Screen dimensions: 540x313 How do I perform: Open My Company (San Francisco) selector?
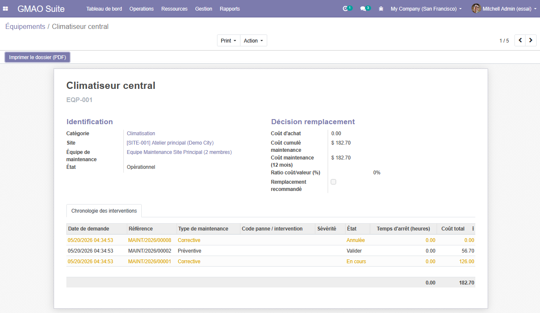(426, 9)
